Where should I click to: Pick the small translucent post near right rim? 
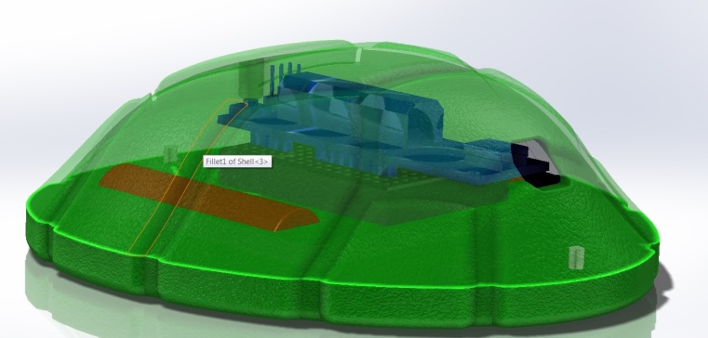[x=576, y=257]
